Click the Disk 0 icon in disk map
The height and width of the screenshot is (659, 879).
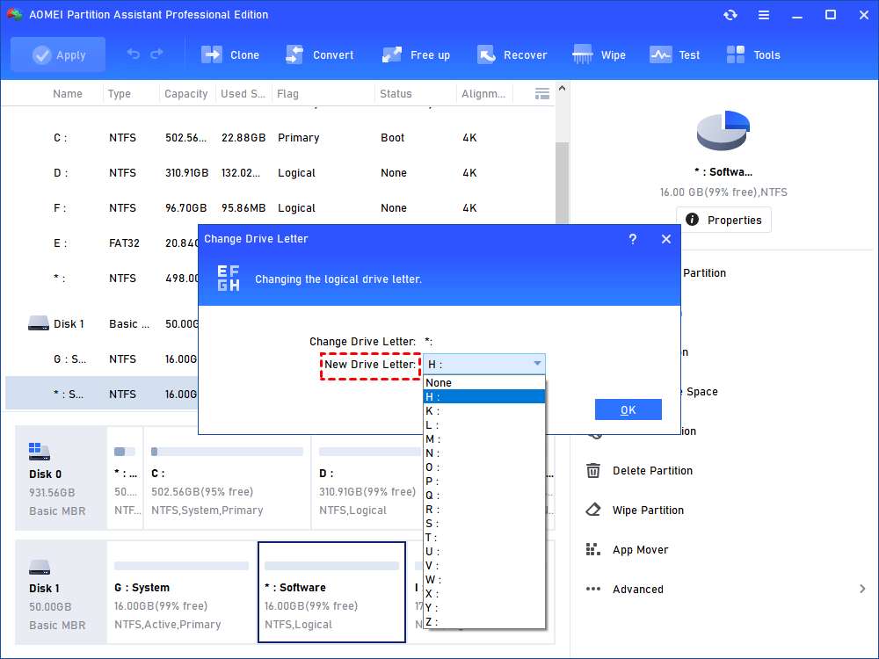[x=40, y=451]
